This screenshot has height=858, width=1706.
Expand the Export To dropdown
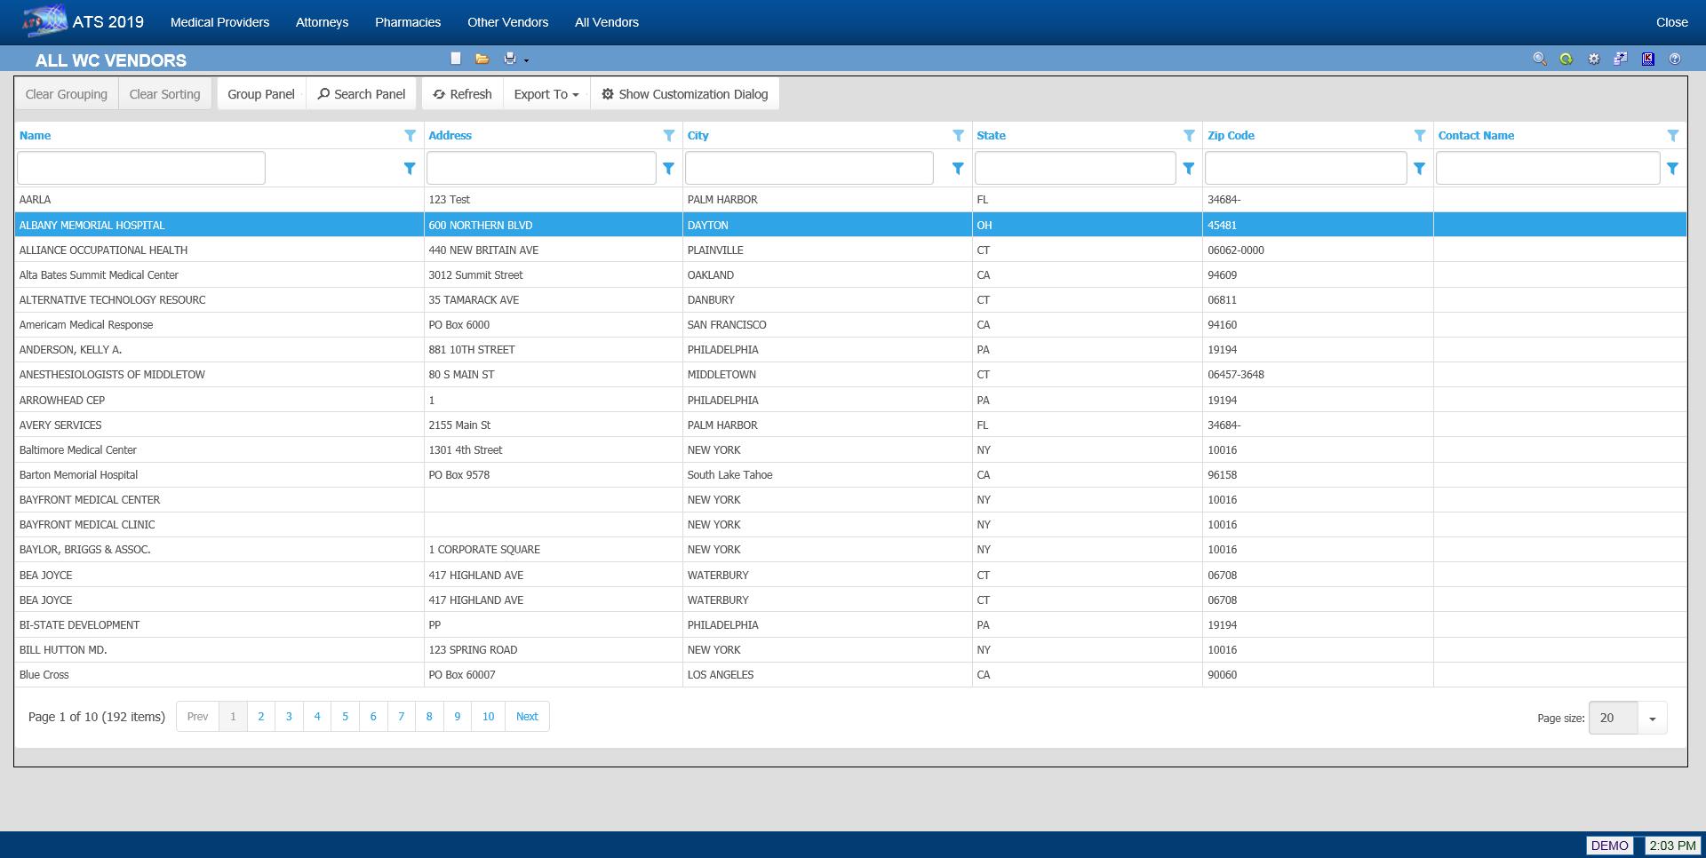coord(546,94)
